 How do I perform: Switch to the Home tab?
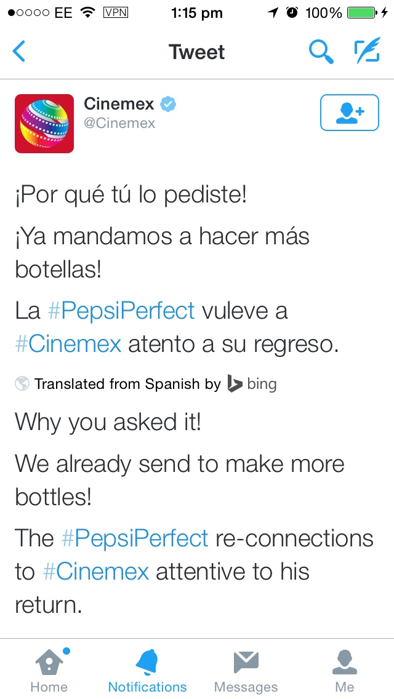tap(49, 671)
